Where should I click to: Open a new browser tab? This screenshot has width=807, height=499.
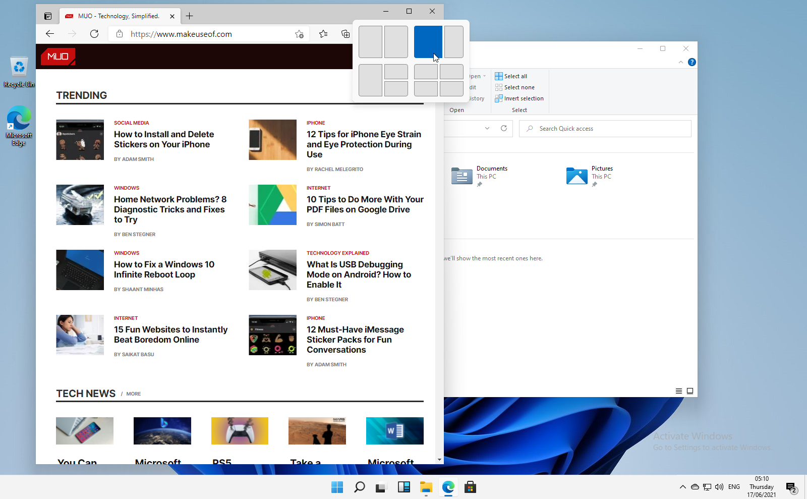(x=190, y=16)
